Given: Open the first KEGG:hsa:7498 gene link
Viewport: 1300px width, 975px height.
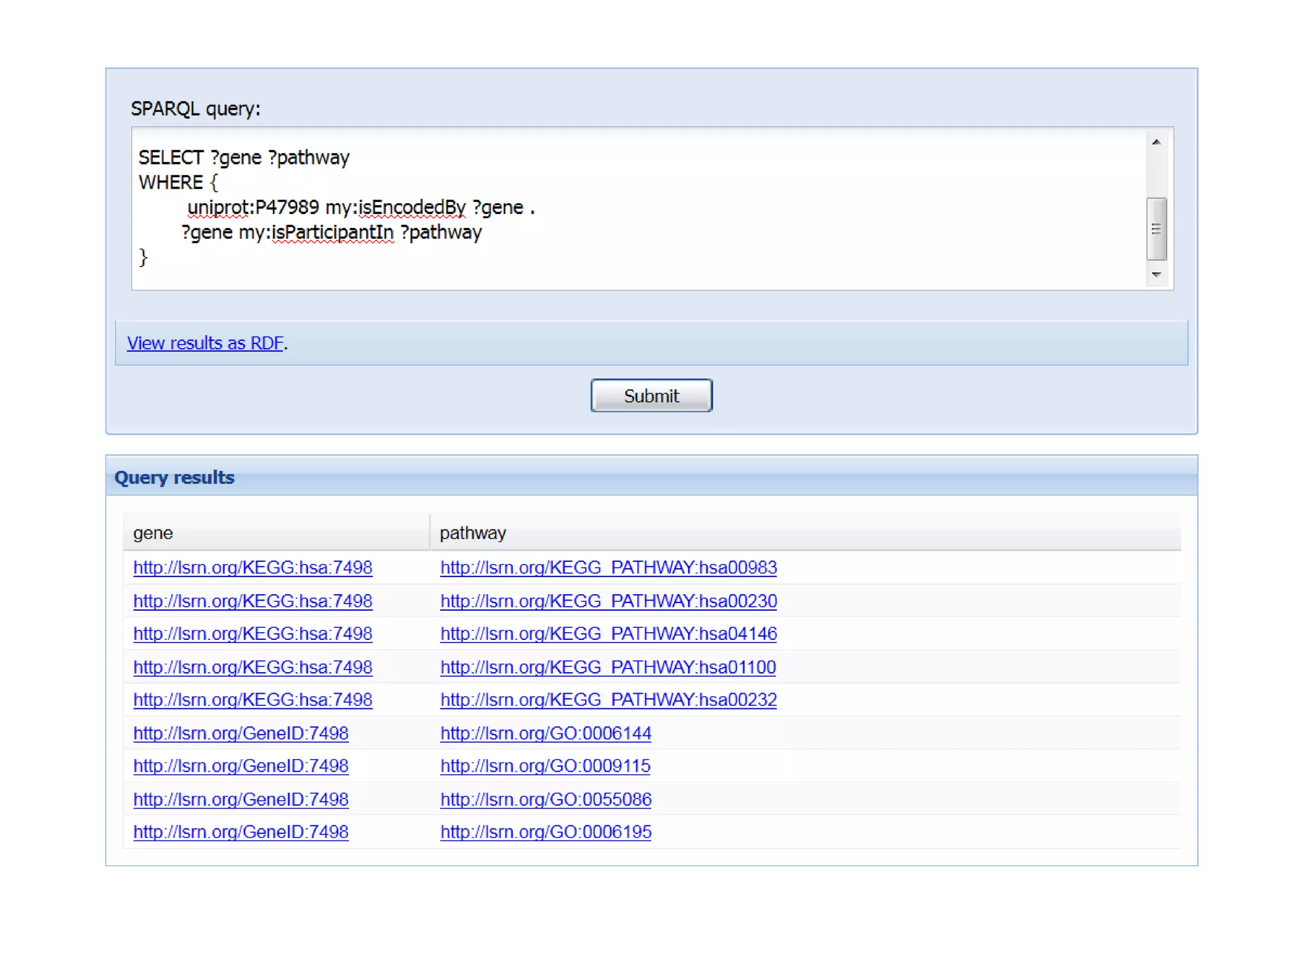Looking at the screenshot, I should tap(253, 567).
